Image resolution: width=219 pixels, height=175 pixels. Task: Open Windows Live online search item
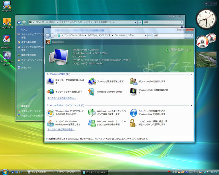(x=107, y=112)
